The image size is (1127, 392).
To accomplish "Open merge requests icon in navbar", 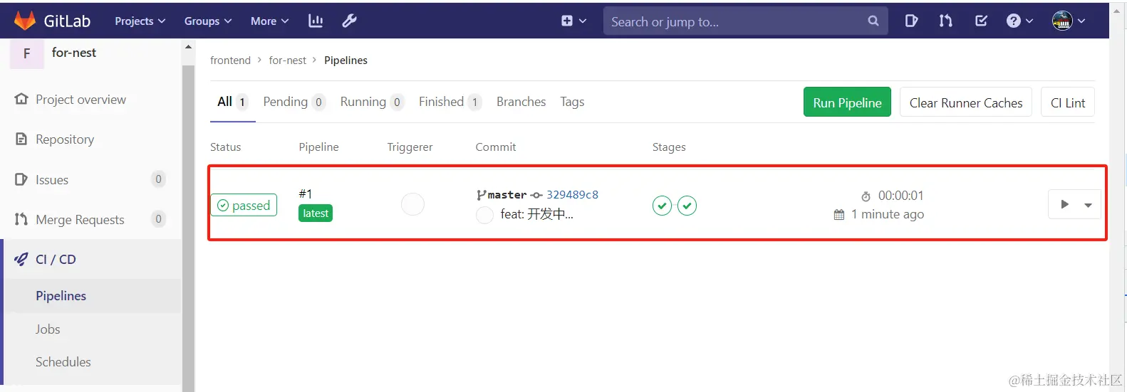I will [945, 21].
